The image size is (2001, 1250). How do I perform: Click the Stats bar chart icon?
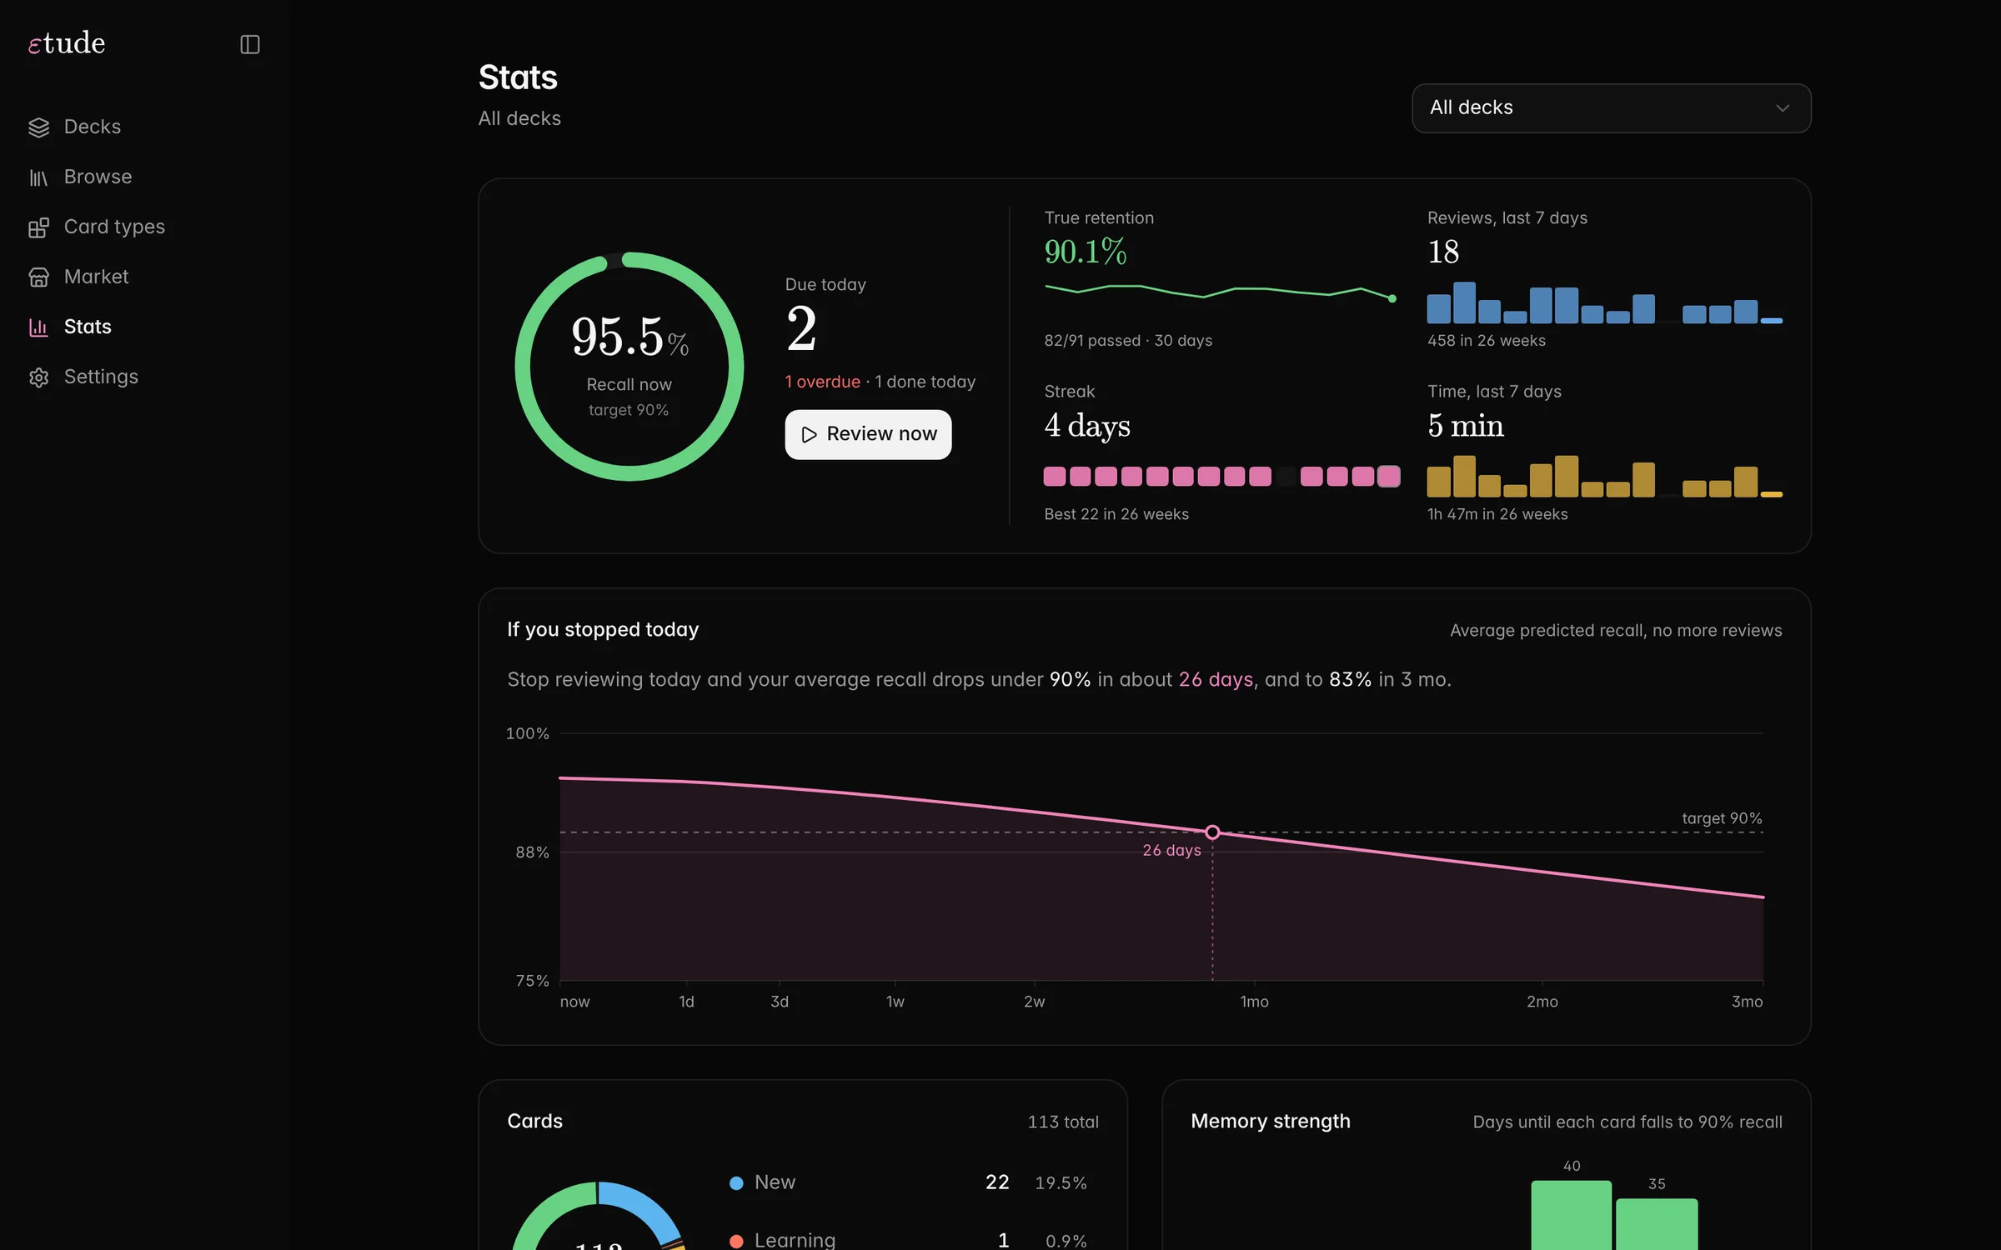tap(38, 327)
